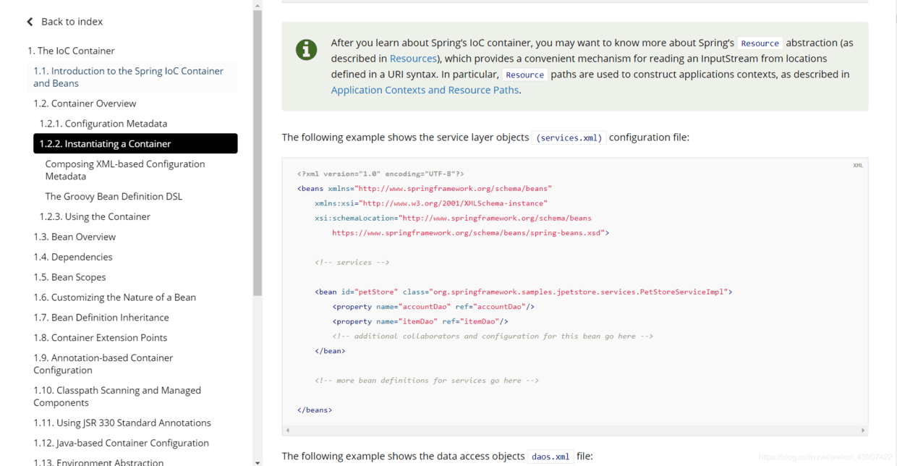Click the sidebar scrollbar up arrow
This screenshot has height=466, width=897.
click(x=258, y=5)
